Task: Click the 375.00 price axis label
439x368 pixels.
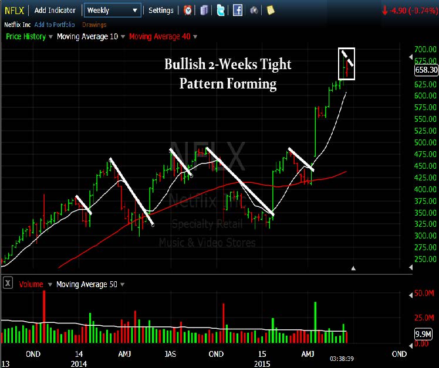Action: (x=426, y=202)
